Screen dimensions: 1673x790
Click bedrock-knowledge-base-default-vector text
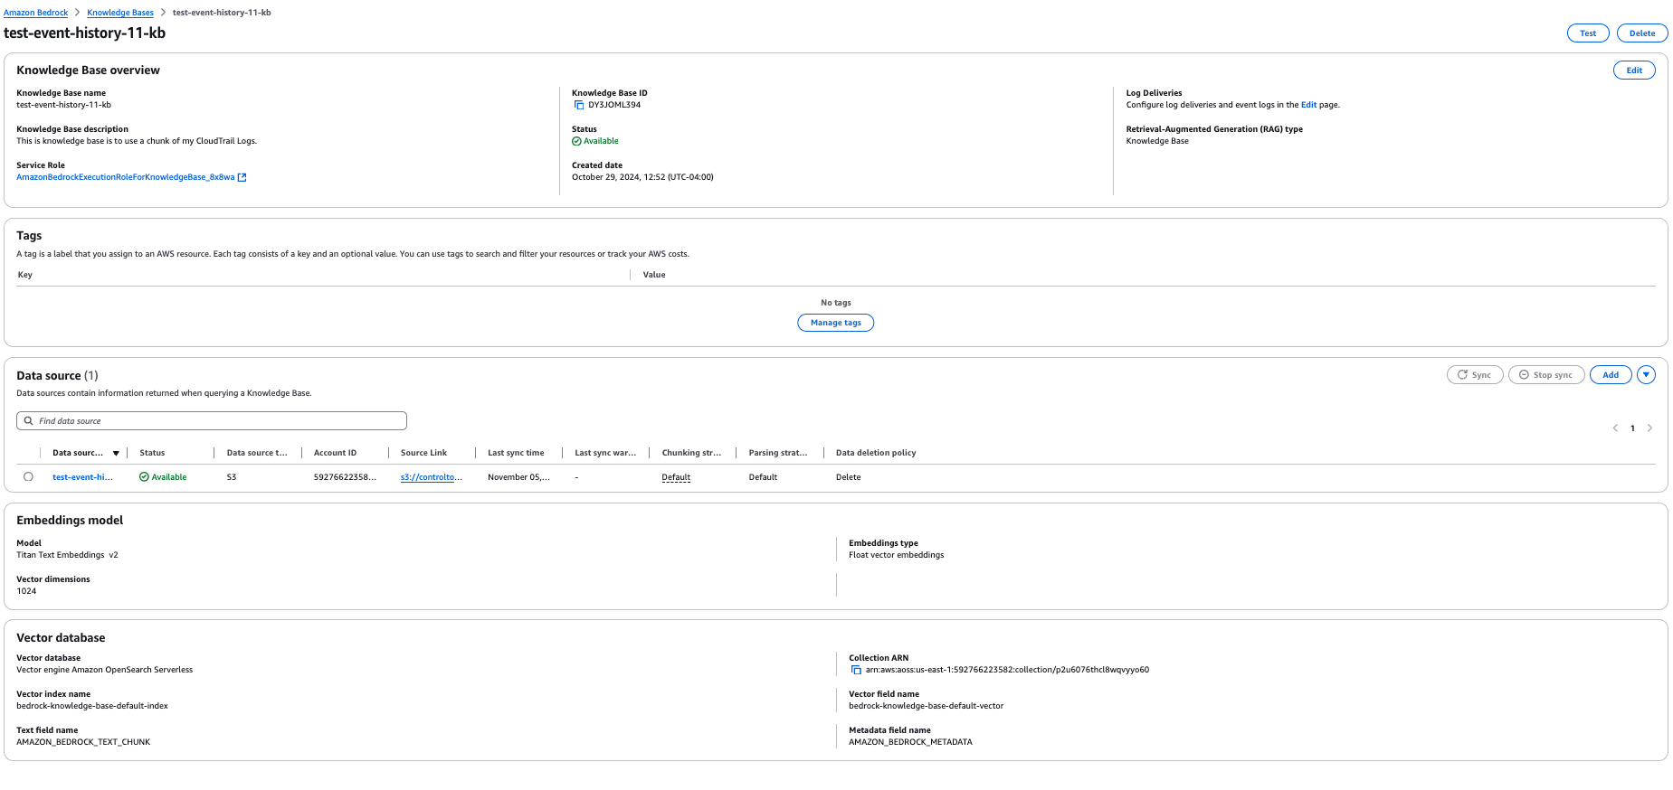point(926,706)
